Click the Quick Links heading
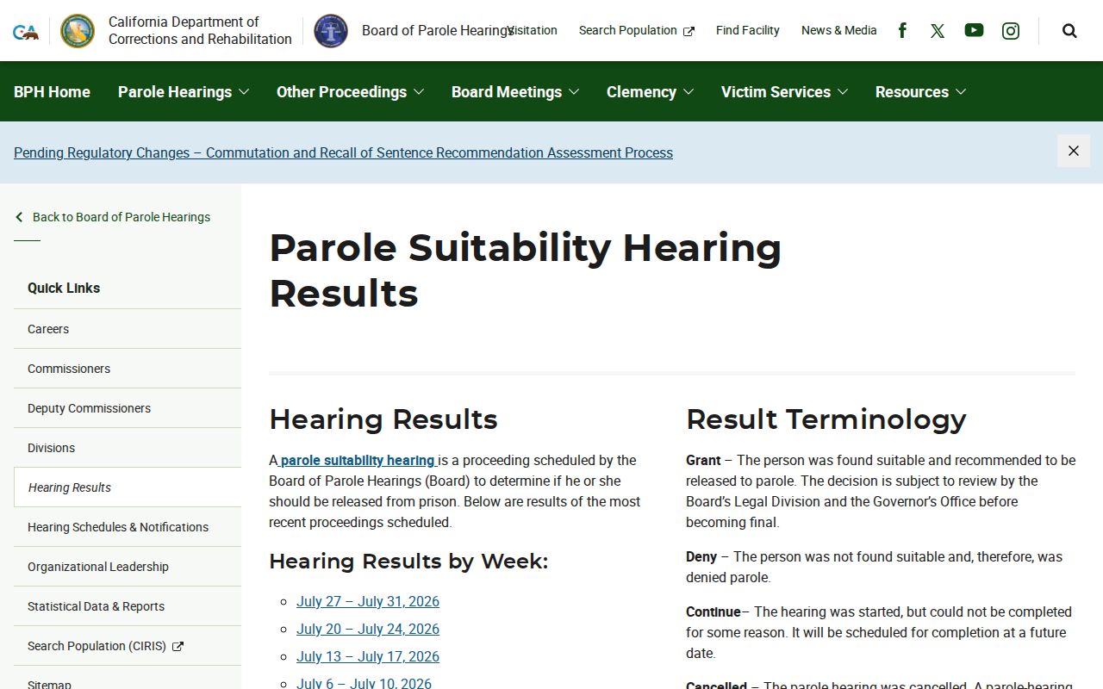 64,288
